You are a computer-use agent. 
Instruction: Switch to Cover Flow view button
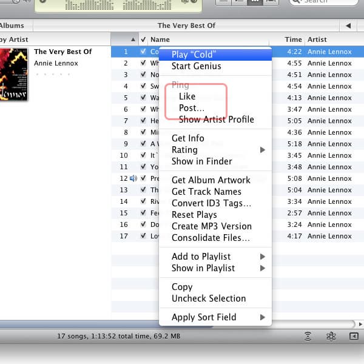271,1
